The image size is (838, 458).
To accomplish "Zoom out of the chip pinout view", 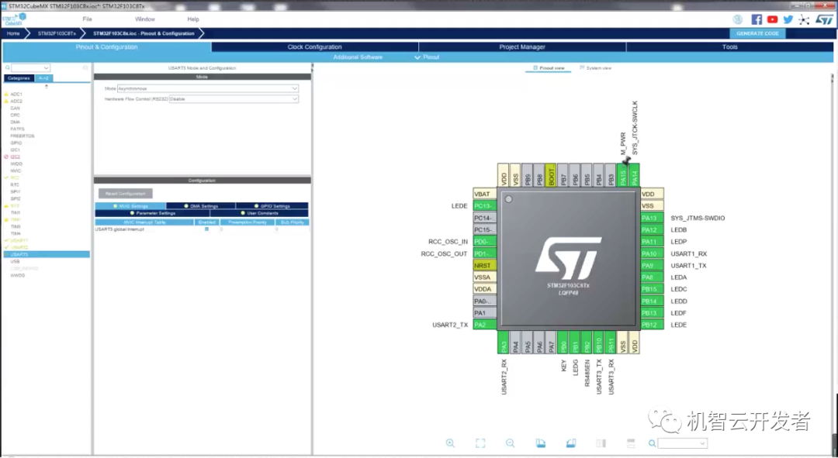I will click(x=510, y=443).
